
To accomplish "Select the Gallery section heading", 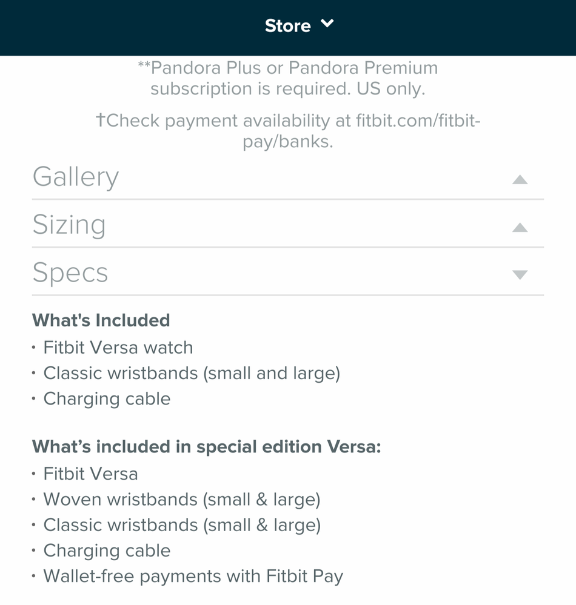I will [76, 177].
